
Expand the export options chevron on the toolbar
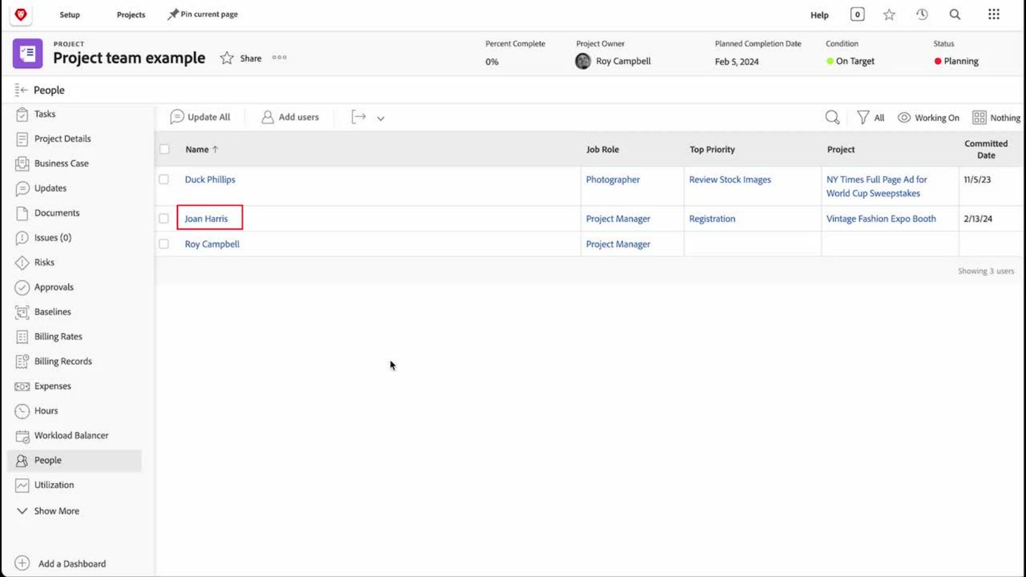click(x=380, y=118)
